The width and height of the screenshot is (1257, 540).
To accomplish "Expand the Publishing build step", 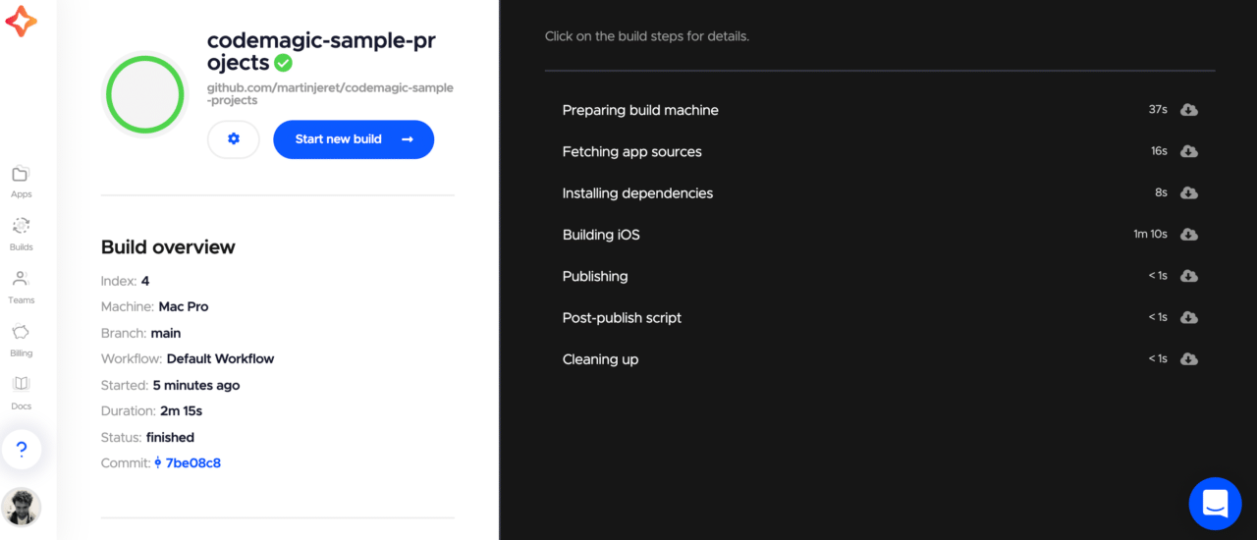I will click(595, 277).
